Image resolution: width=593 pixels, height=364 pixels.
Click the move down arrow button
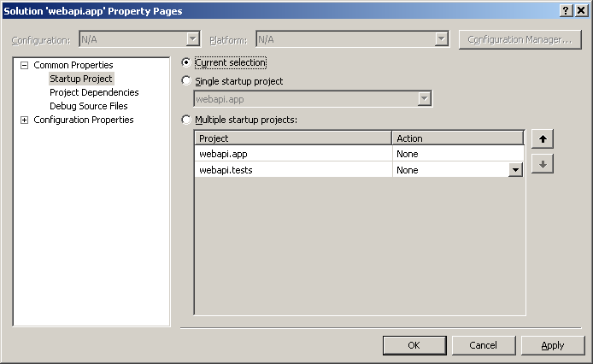coord(543,164)
